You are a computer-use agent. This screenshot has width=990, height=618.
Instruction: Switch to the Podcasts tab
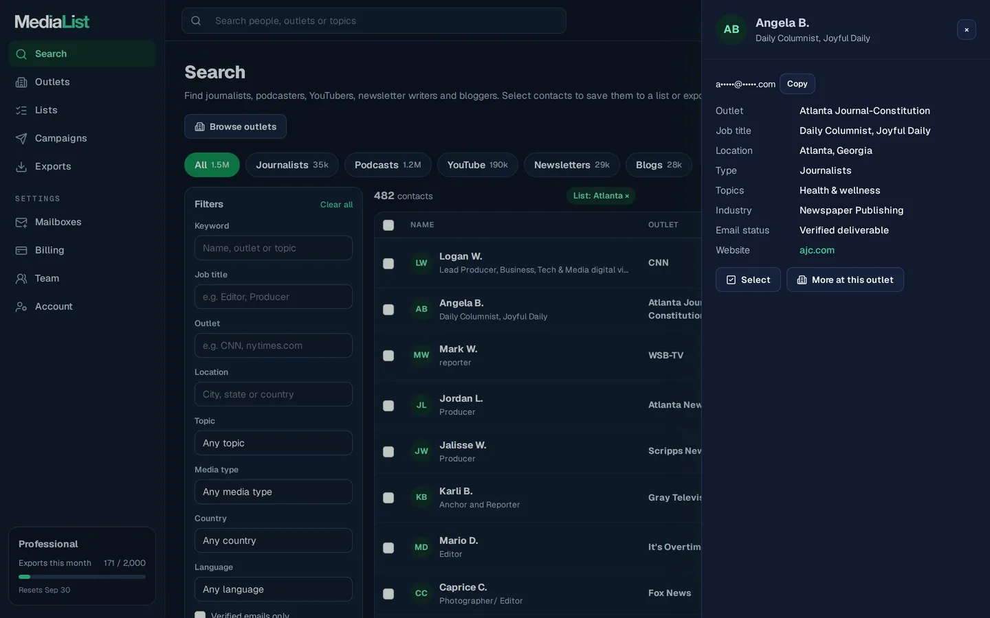tap(388, 165)
